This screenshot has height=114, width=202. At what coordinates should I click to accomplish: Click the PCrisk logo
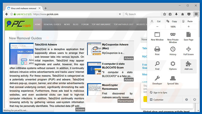tap(19, 24)
